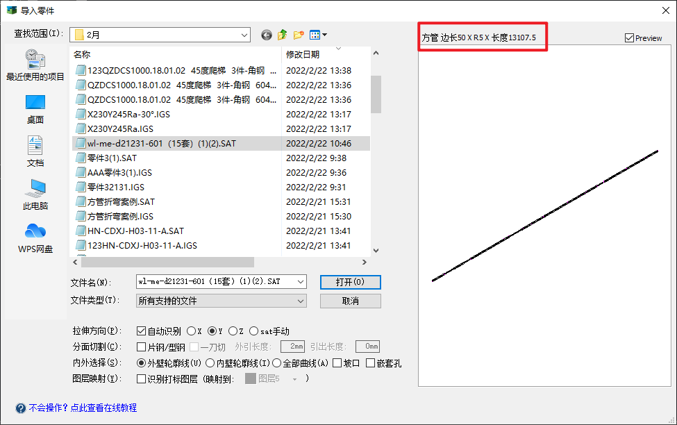This screenshot has width=677, height=425.
Task: Go to 桌面 in the sidebar
Action: coord(35,109)
